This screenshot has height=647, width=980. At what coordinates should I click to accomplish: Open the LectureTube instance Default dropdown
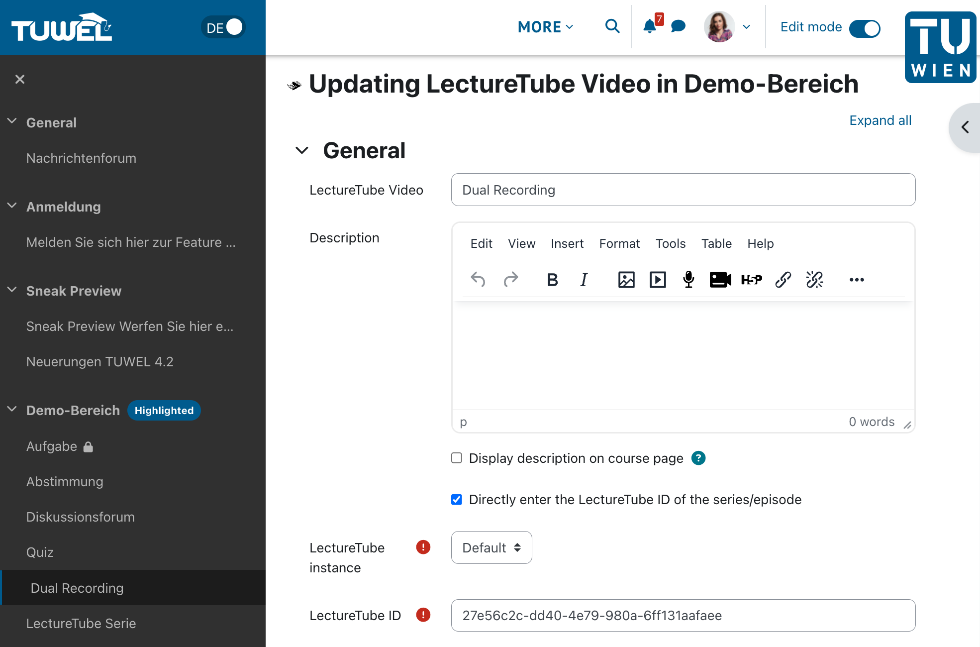pyautogui.click(x=491, y=547)
